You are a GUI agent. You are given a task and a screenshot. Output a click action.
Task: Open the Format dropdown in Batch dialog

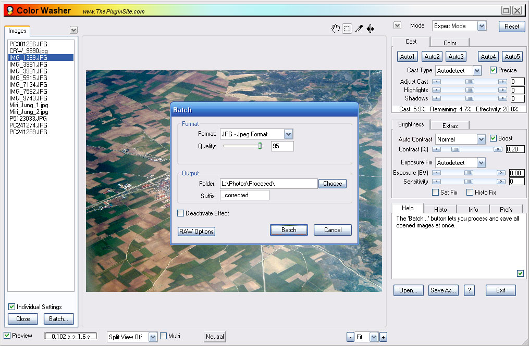click(x=288, y=134)
